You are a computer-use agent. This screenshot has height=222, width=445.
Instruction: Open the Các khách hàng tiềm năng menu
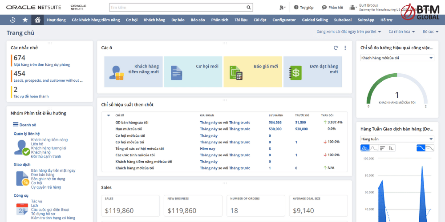click(x=96, y=20)
